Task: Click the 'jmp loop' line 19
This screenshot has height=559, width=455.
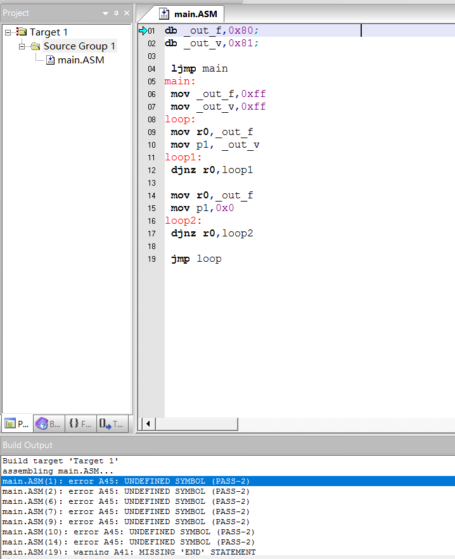Action: 196,259
